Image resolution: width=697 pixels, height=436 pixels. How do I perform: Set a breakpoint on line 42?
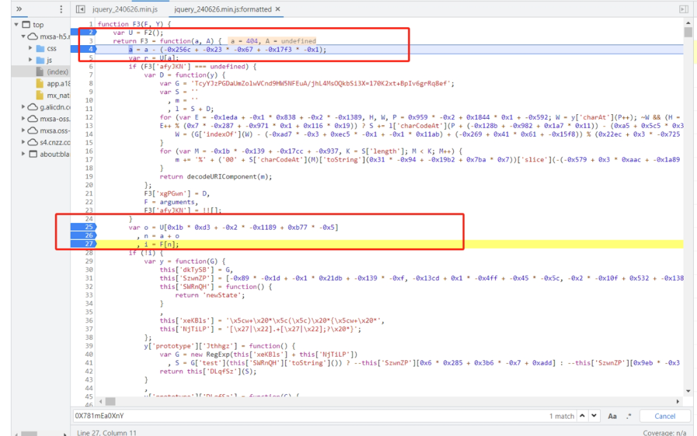(x=88, y=371)
